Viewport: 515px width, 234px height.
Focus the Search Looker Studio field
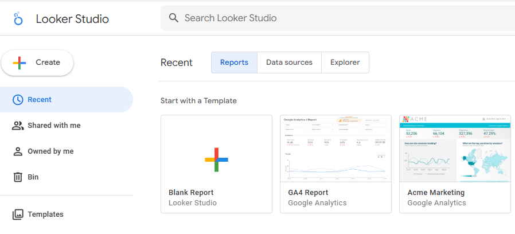click(x=338, y=18)
